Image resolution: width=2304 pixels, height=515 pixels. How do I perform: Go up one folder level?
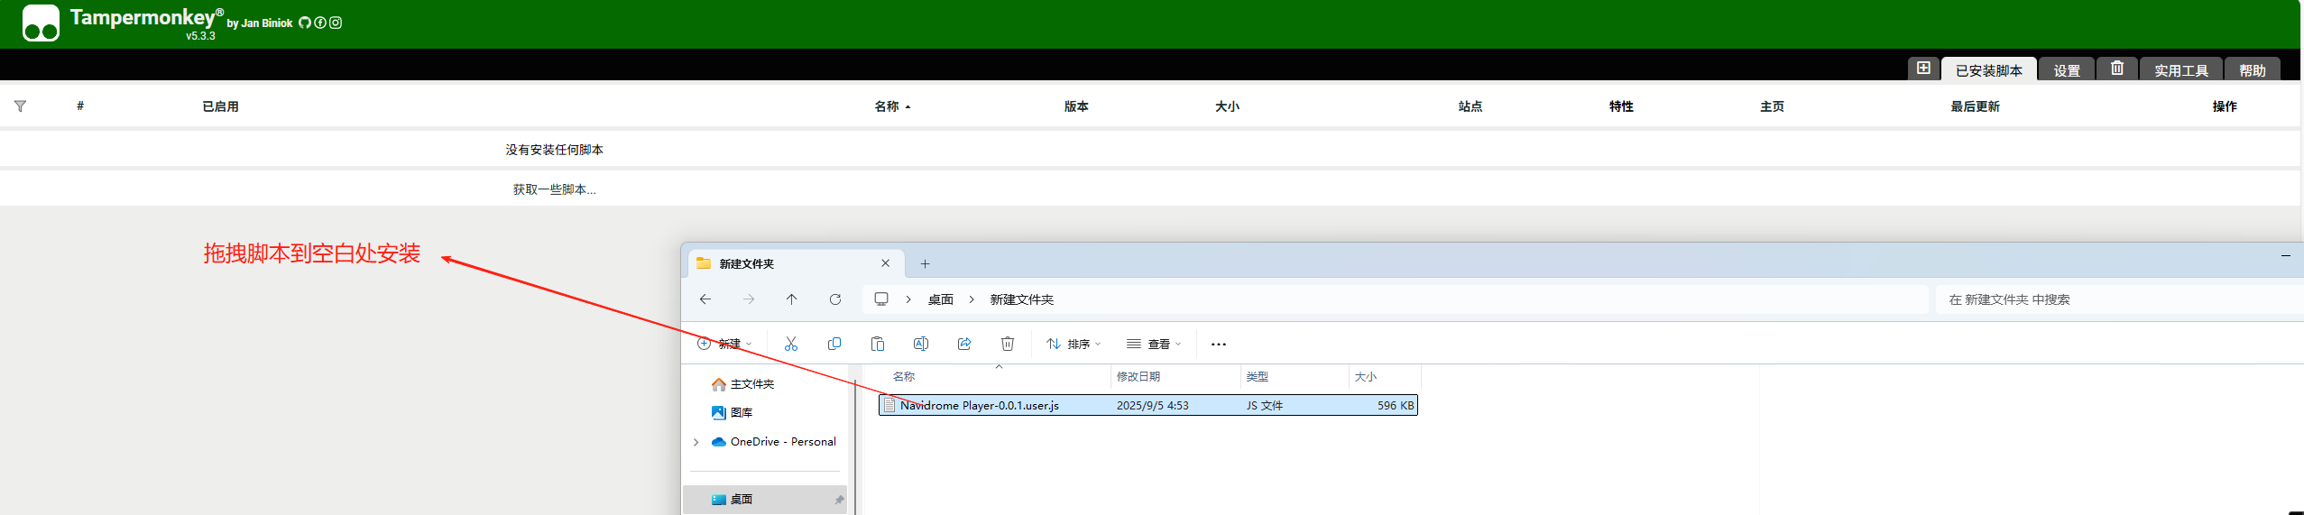[x=791, y=299]
